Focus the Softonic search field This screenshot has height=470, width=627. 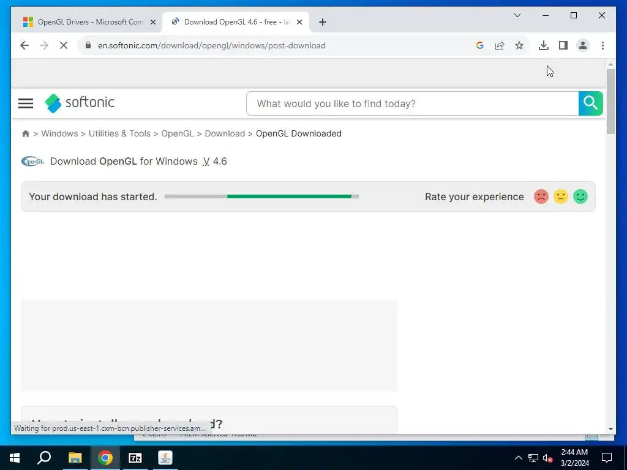(x=412, y=103)
